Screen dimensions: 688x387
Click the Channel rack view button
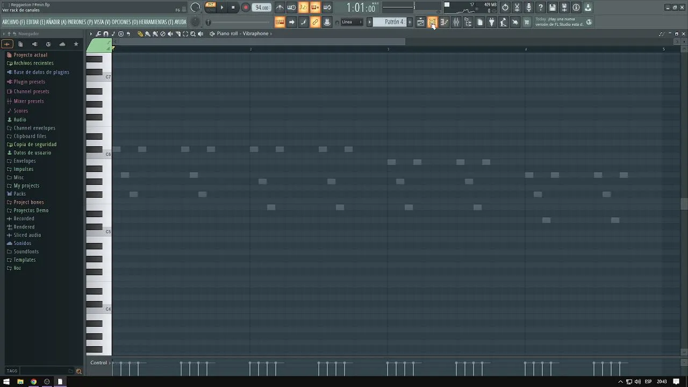432,22
